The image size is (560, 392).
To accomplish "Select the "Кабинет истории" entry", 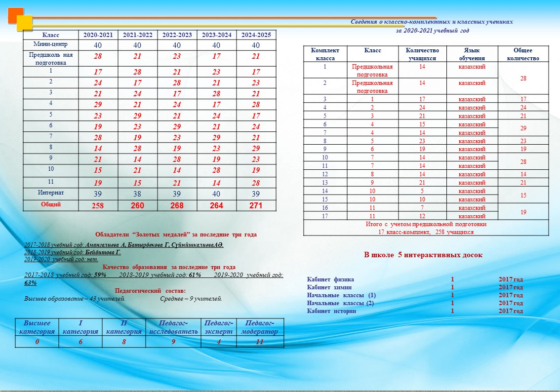I will (331, 311).
